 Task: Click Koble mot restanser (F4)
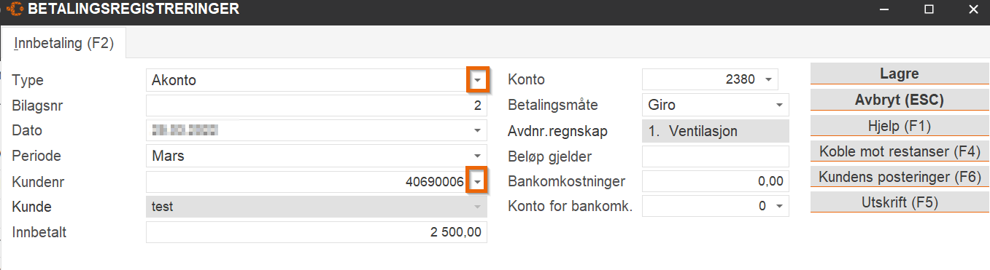tap(899, 151)
